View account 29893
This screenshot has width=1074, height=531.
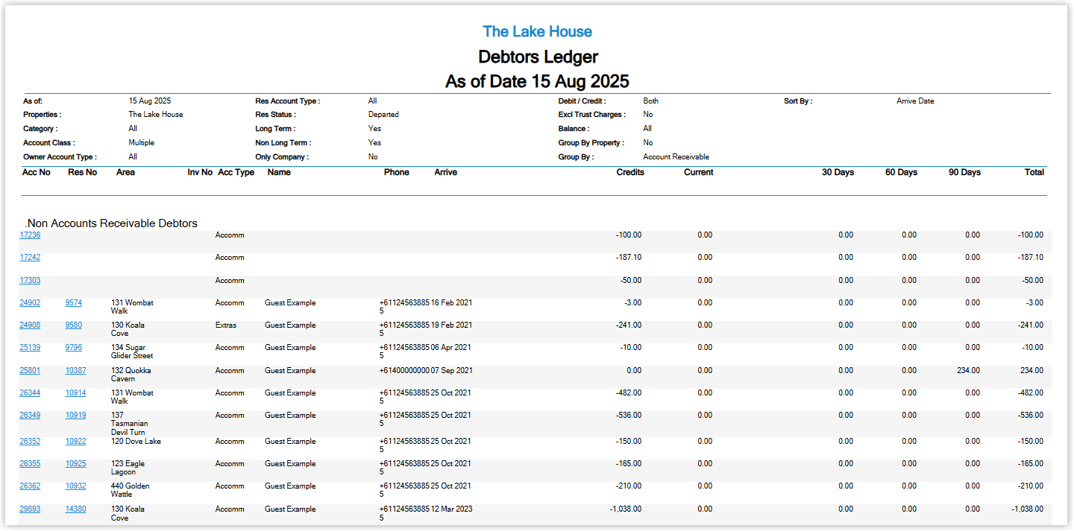pos(30,509)
